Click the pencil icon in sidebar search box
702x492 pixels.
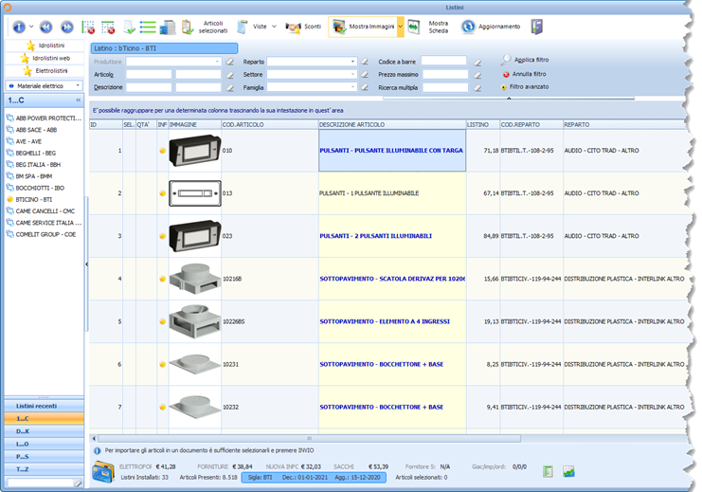pos(78,483)
